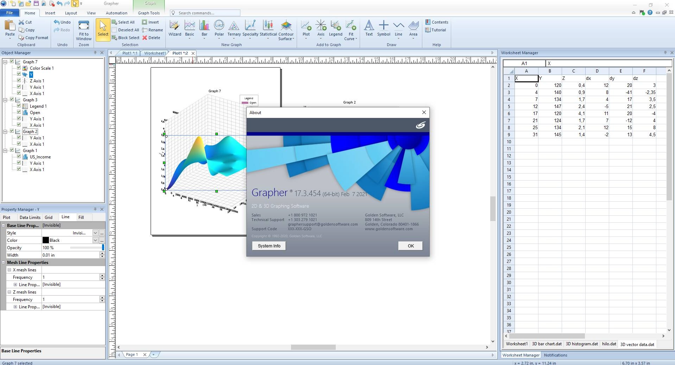Screen dimensions: 675x365
Task: Switch to the Layout ribbon tab
Action: tap(71, 13)
